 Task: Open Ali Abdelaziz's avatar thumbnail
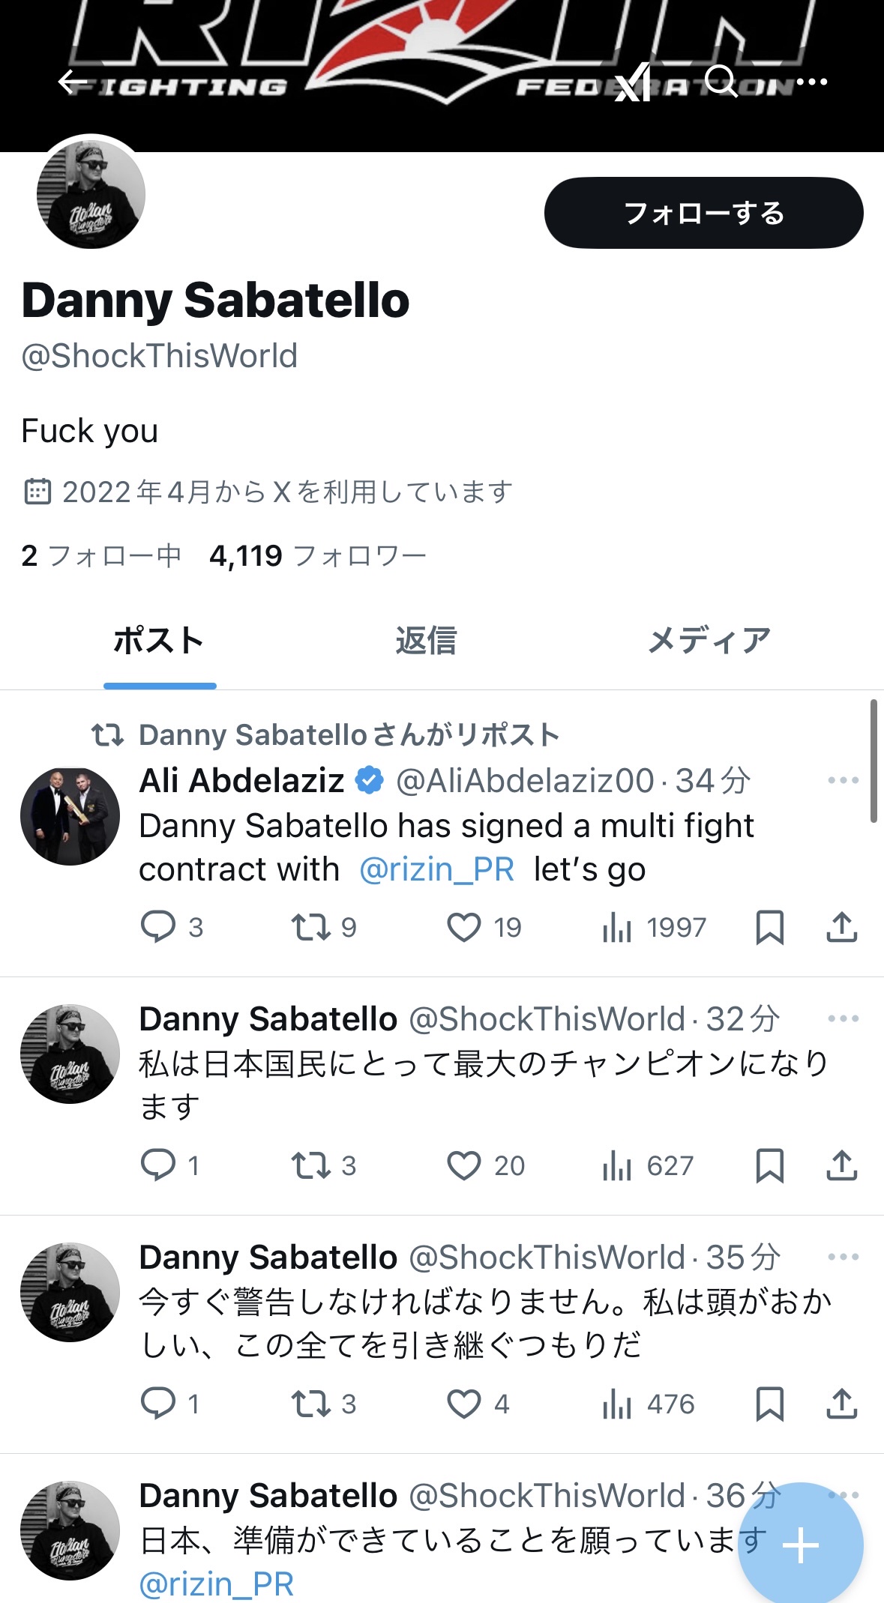coord(70,817)
